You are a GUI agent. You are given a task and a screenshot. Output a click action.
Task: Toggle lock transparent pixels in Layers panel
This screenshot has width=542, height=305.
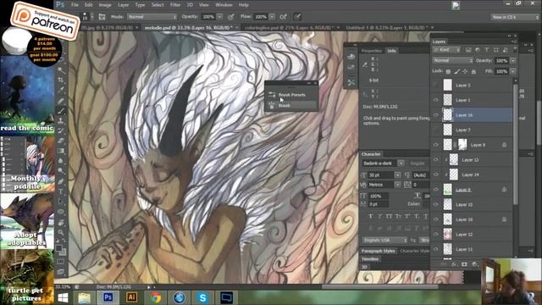coord(448,71)
